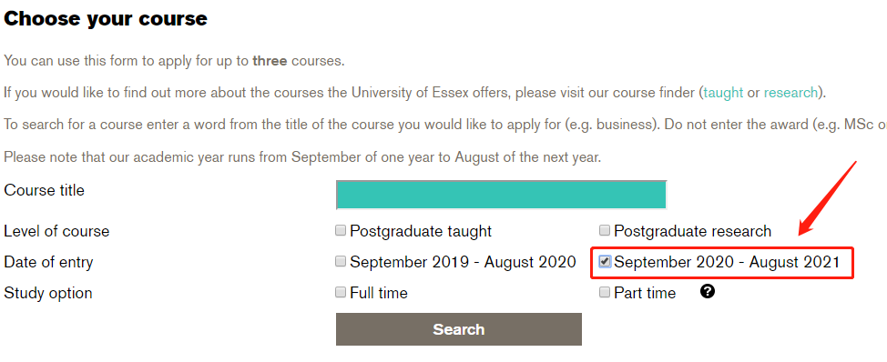Enable the Full time study option
The width and height of the screenshot is (887, 362).
[x=340, y=292]
